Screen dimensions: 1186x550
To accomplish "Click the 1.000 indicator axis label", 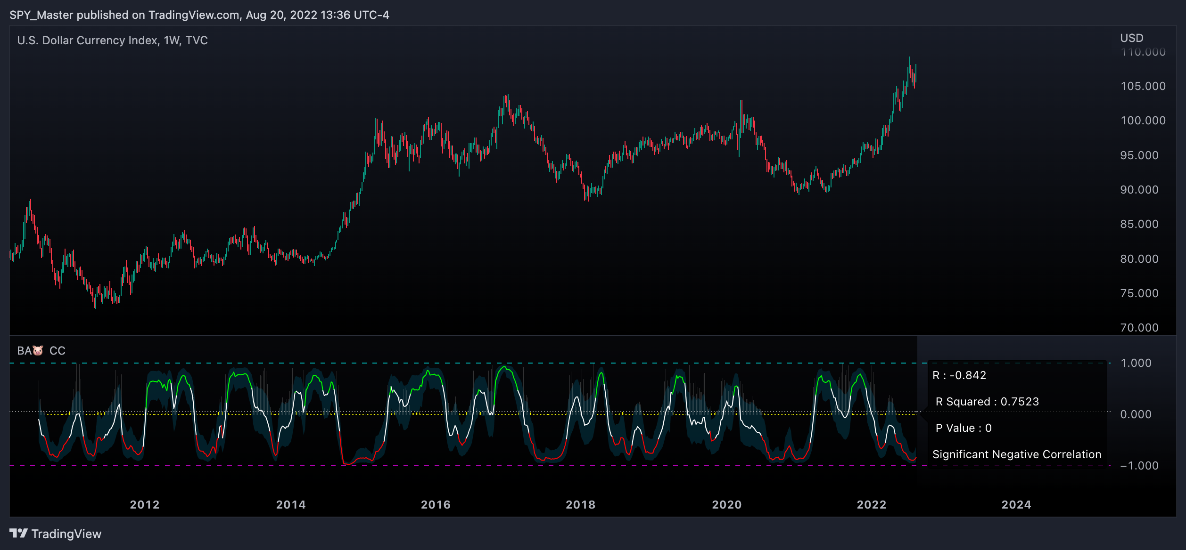I will pyautogui.click(x=1136, y=363).
